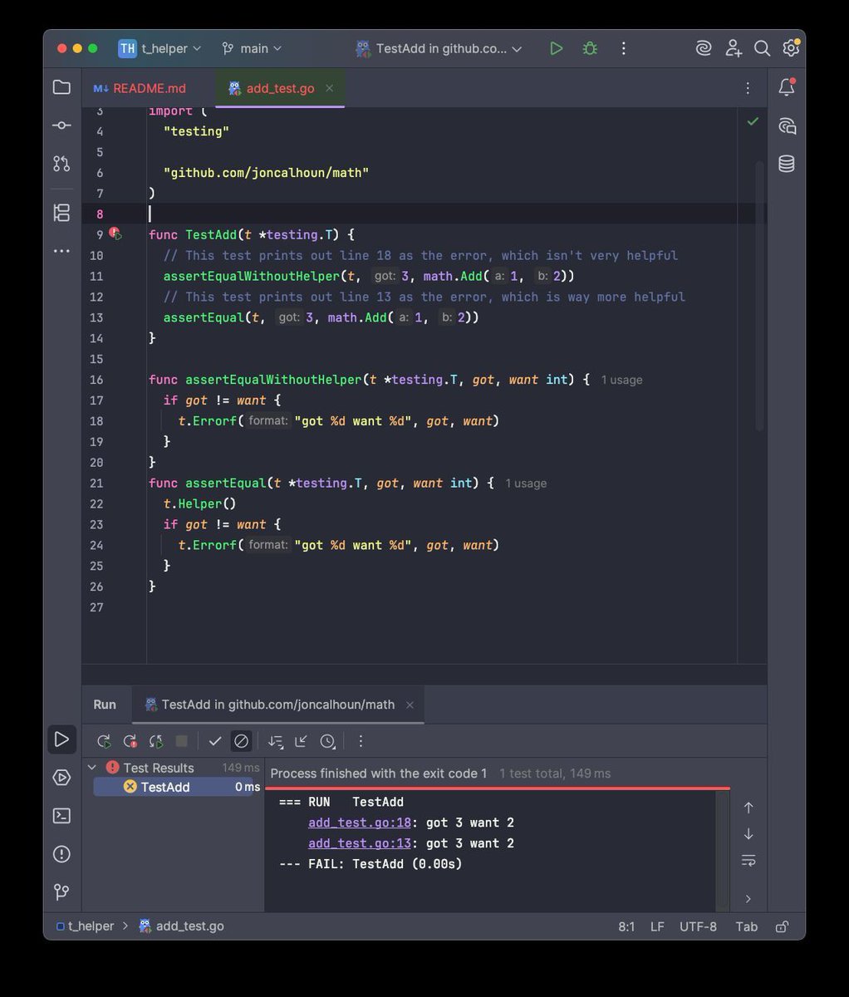The height and width of the screenshot is (997, 849).
Task: Open the top toolbar more-actions menu
Action: click(x=623, y=48)
